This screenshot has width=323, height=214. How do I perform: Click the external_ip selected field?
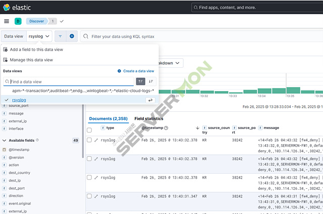pyautogui.click(x=18, y=121)
